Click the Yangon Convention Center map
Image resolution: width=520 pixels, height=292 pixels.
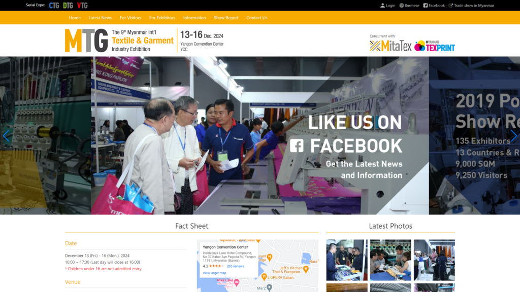pos(257,266)
